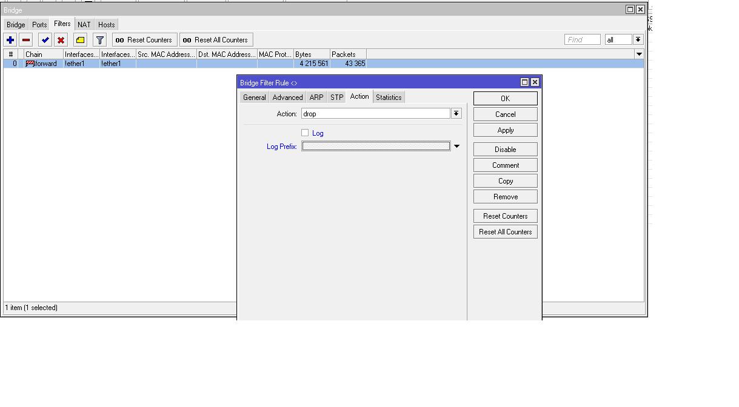
Task: Close the Bridge Filter Rule dialog
Action: (535, 82)
